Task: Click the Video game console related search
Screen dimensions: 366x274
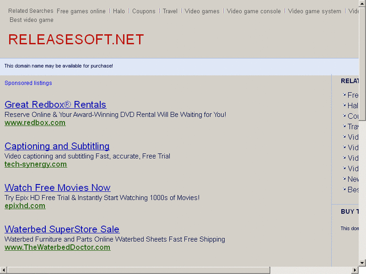Action: tap(254, 11)
